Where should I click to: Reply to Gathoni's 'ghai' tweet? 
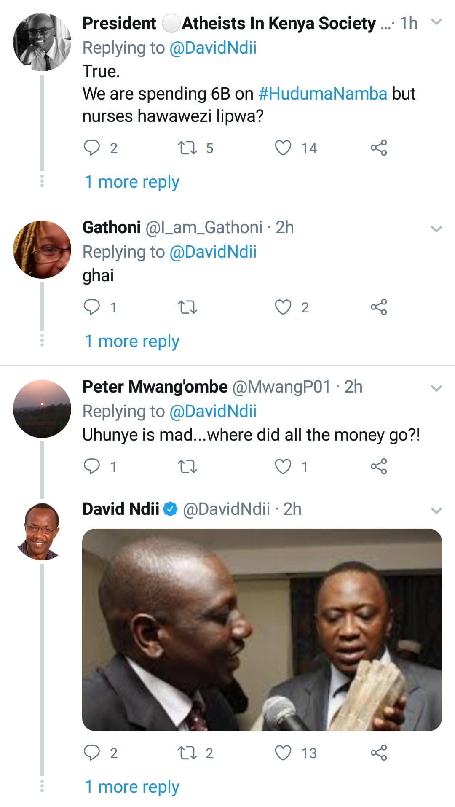[x=92, y=307]
